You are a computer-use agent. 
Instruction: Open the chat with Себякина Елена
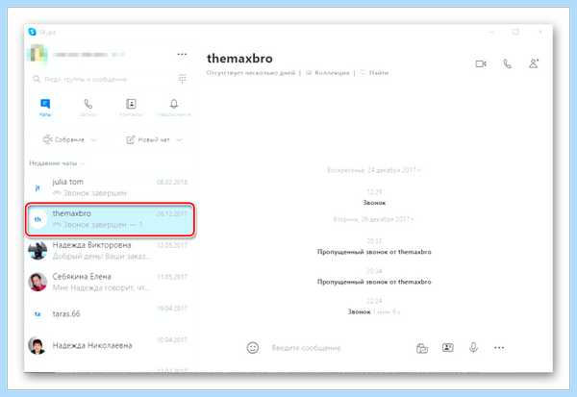pyautogui.click(x=109, y=283)
